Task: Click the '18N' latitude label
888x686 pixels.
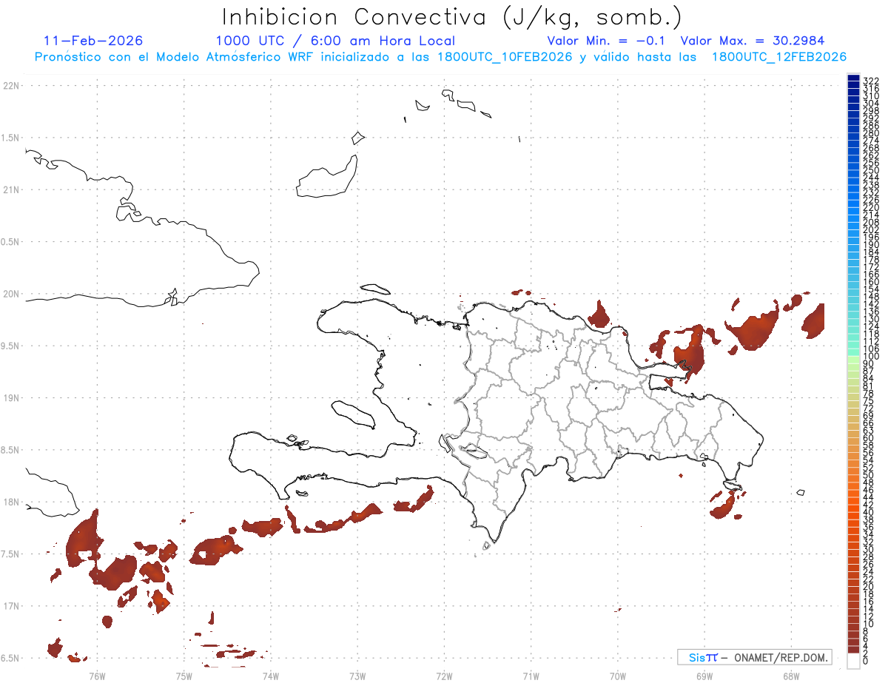Action: (x=10, y=502)
